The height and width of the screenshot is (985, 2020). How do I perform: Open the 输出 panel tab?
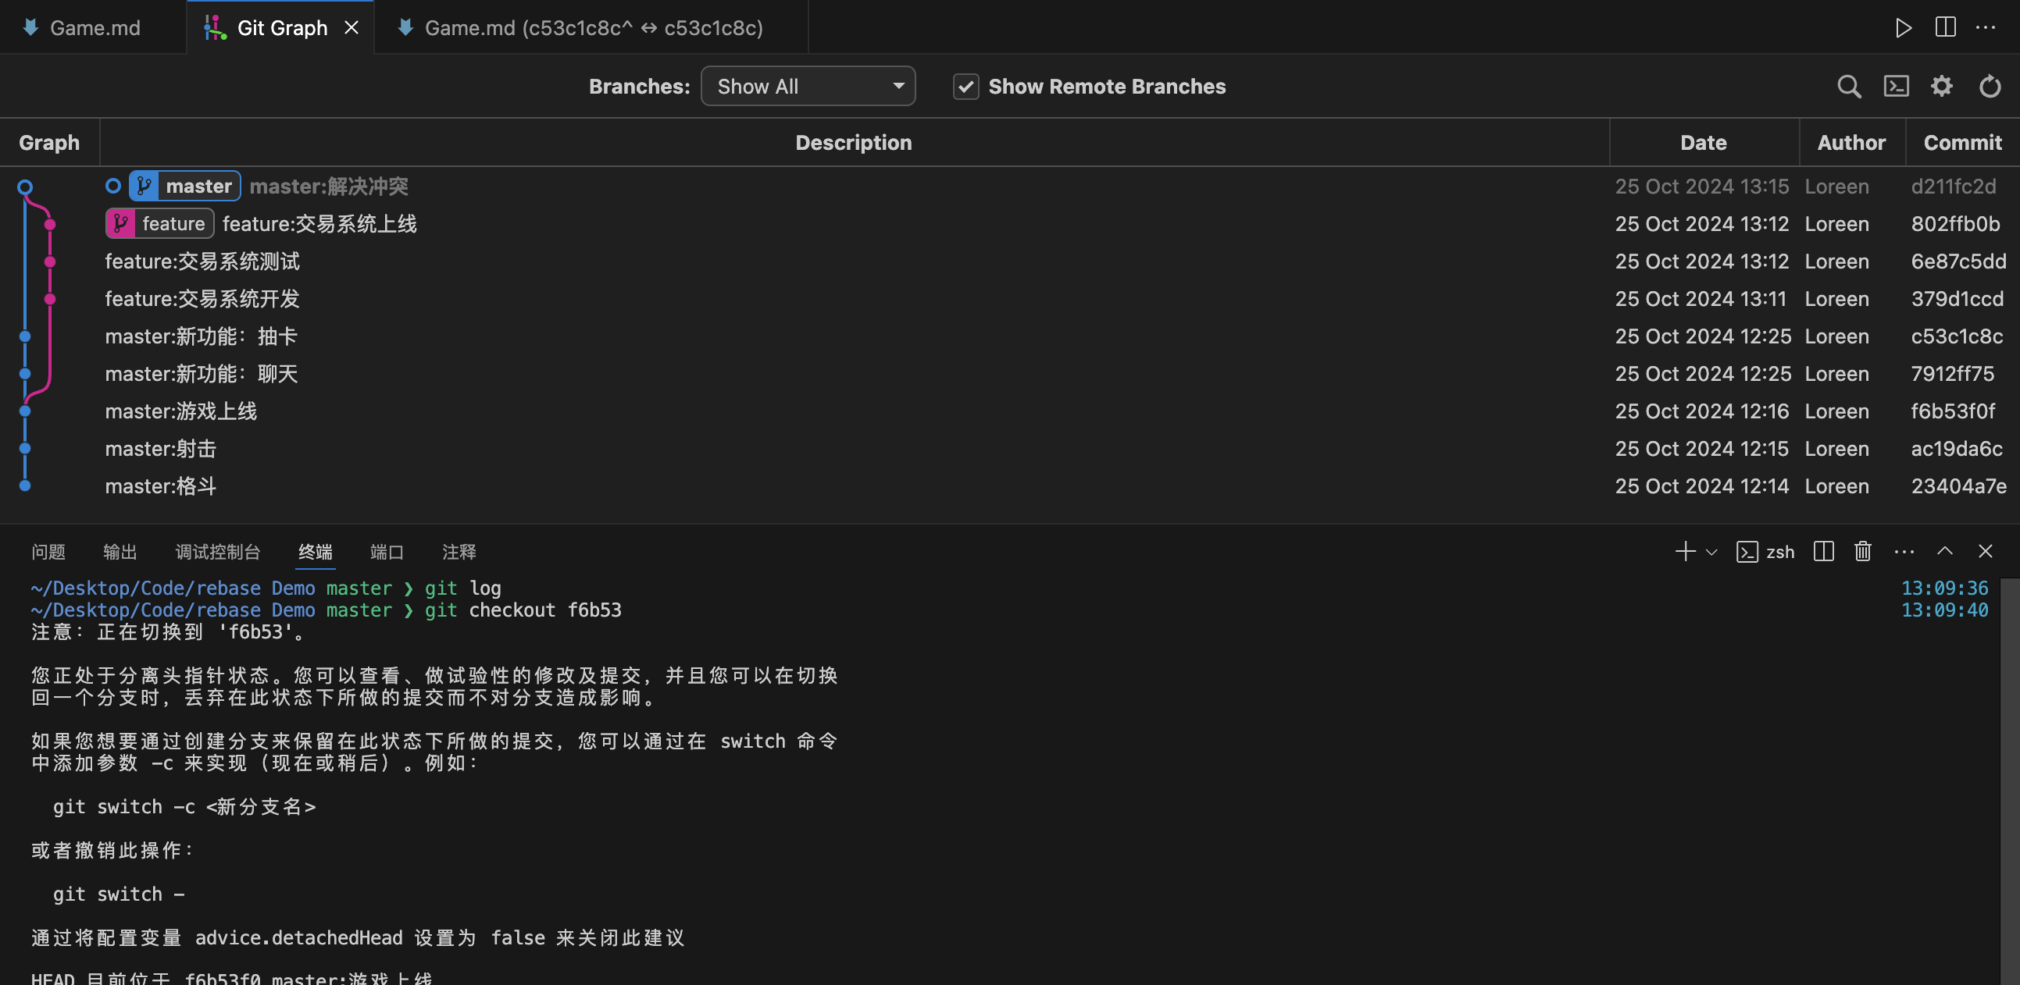[x=120, y=552]
